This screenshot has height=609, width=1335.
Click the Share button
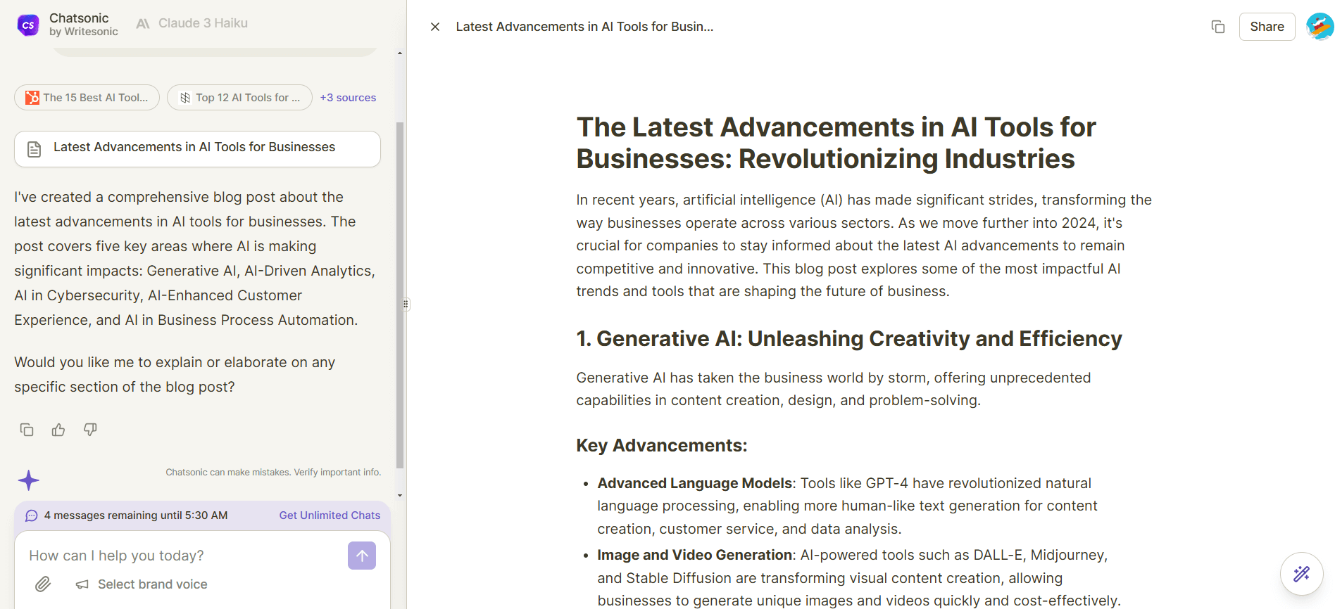point(1266,27)
